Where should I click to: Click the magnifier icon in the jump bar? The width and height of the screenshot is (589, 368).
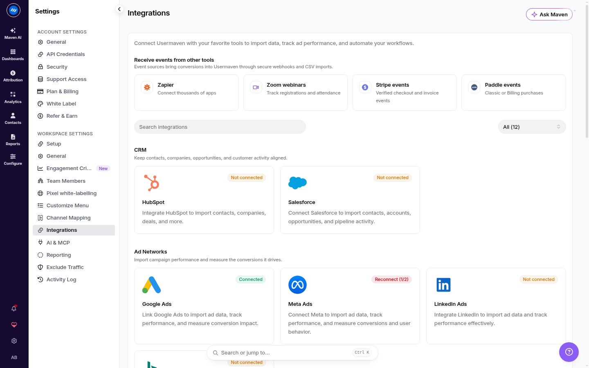pyautogui.click(x=215, y=352)
